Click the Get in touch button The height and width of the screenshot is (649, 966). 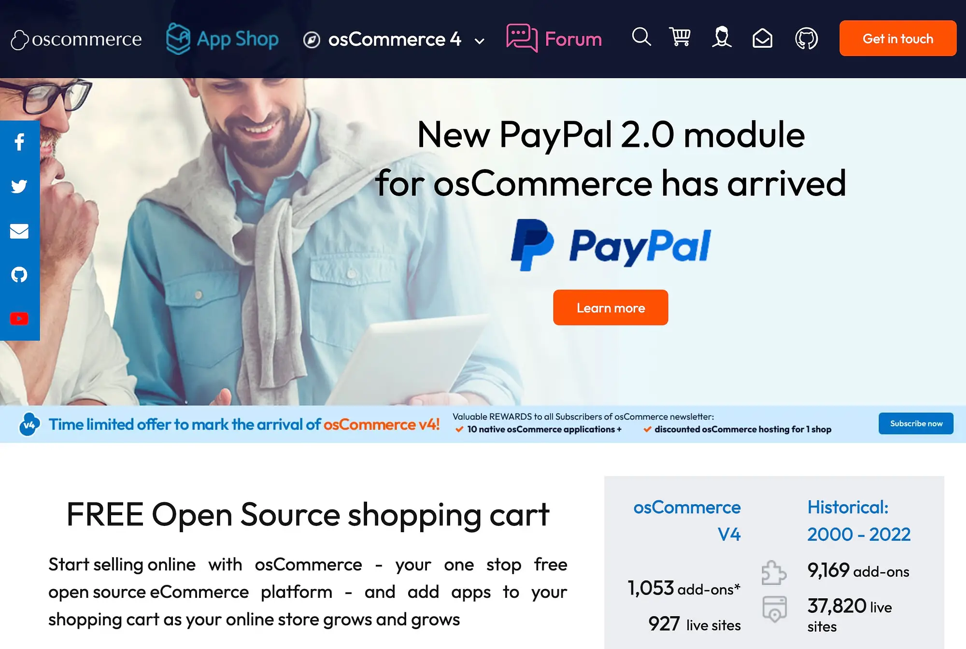point(898,39)
